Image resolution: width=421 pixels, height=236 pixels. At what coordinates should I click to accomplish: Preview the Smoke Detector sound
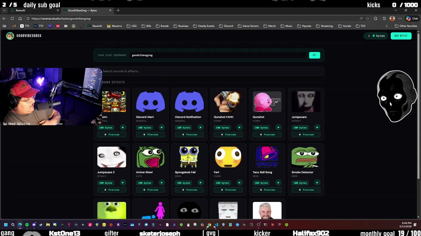coord(306,190)
